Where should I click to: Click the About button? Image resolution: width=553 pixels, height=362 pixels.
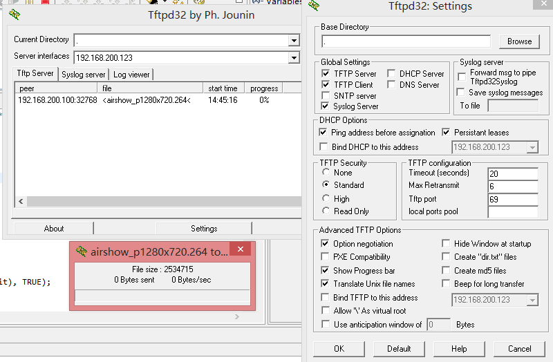point(54,229)
